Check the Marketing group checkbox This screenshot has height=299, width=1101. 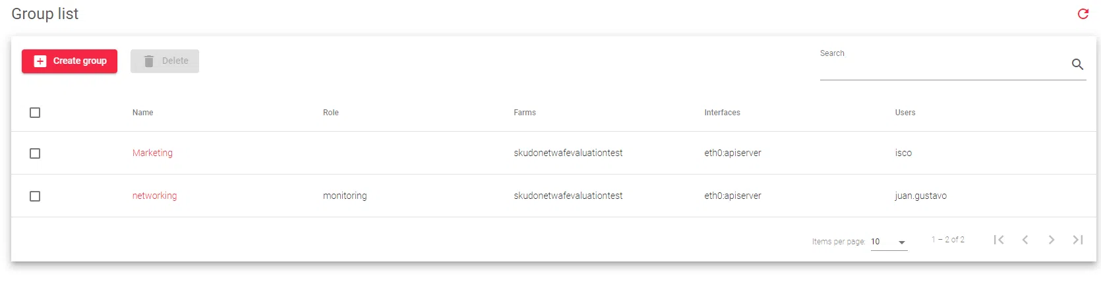point(35,153)
